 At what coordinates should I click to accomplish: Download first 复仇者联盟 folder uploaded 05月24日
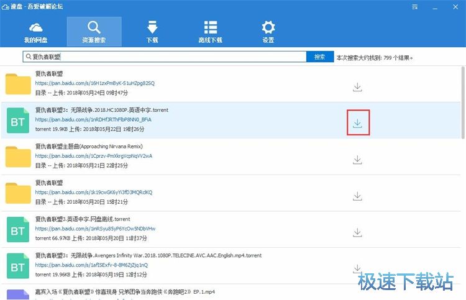click(357, 87)
